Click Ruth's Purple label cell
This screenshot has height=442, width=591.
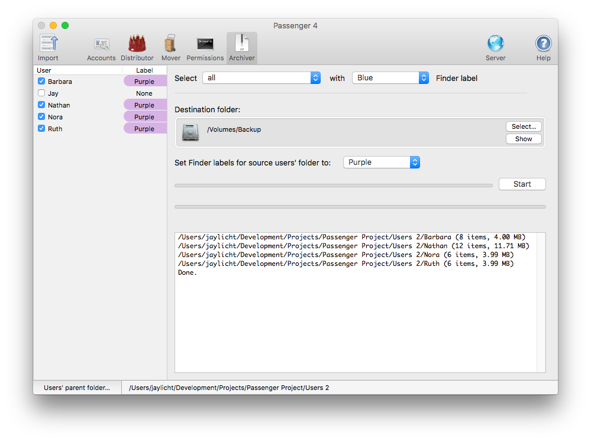pyautogui.click(x=145, y=129)
